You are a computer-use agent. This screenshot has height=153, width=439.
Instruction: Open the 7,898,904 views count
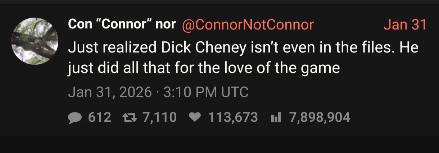[x=320, y=117]
